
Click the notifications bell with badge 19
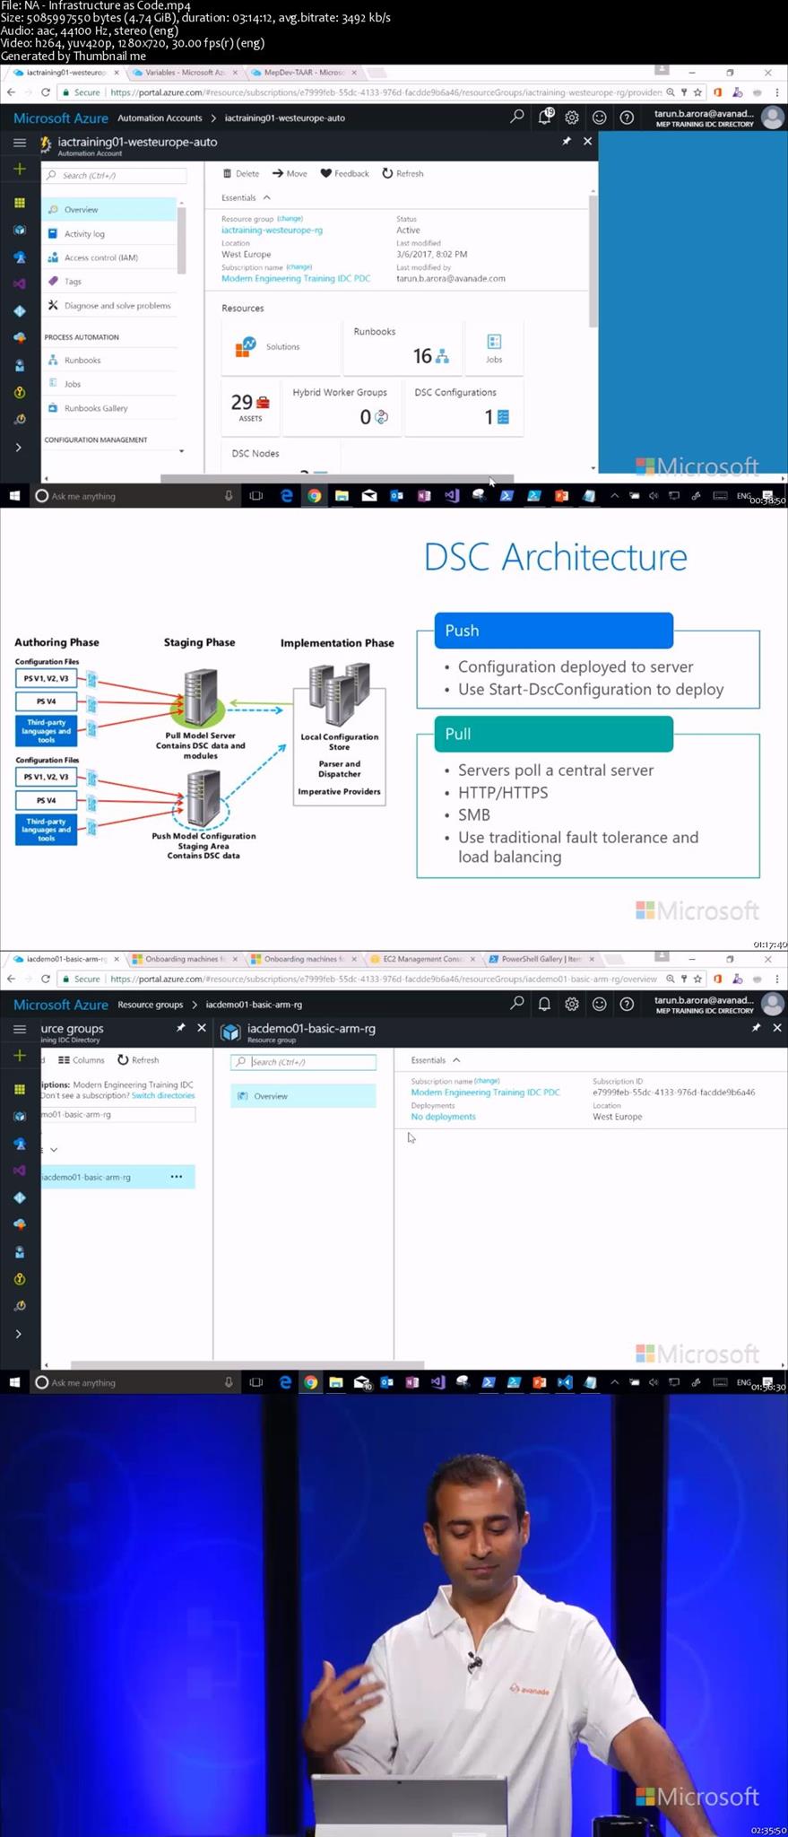(545, 117)
